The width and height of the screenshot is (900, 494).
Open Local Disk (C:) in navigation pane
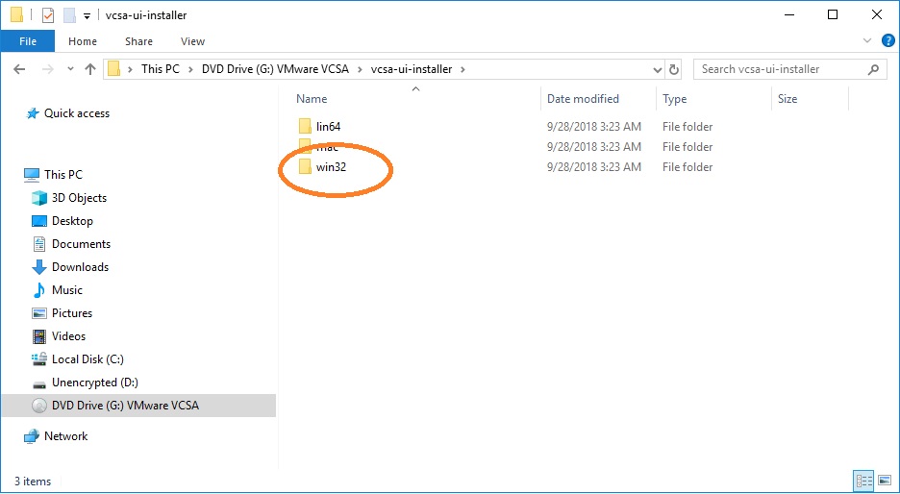pos(87,359)
